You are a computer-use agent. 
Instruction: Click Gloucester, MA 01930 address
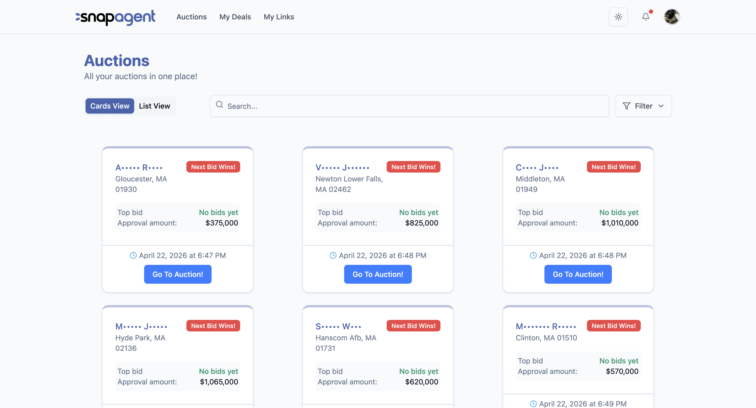[x=141, y=184]
